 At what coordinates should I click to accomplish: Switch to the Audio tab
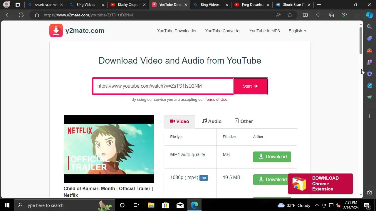(x=212, y=121)
